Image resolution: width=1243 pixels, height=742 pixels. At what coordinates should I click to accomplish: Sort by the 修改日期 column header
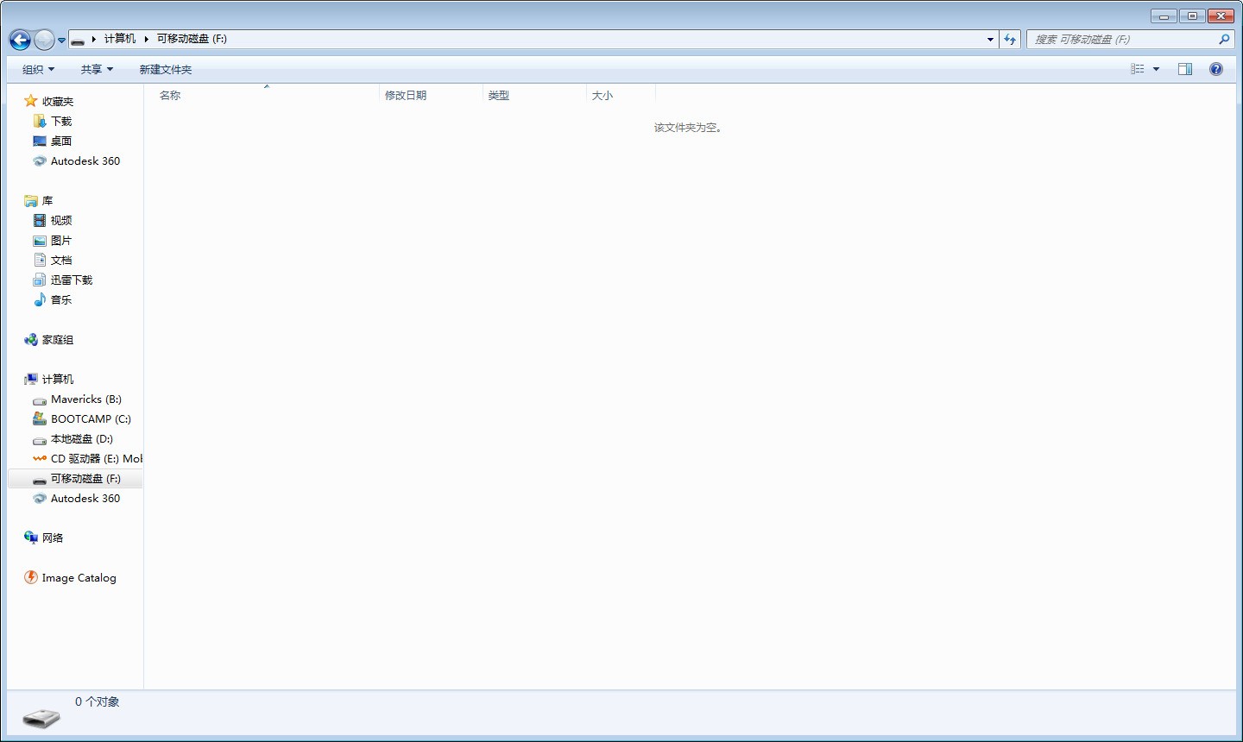(x=406, y=96)
